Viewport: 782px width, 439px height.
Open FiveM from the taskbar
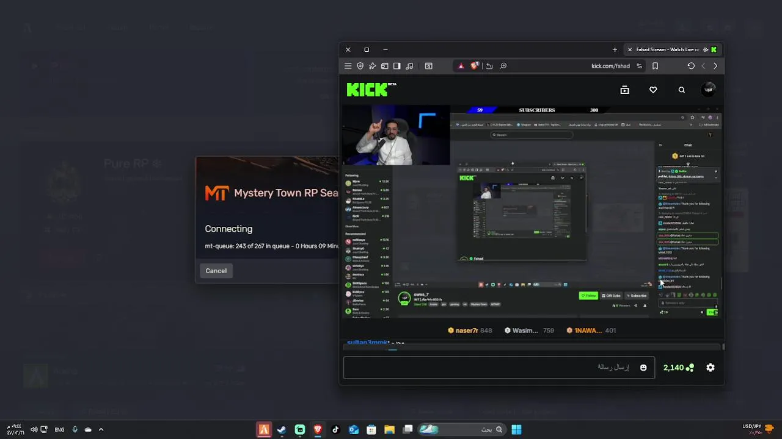[264, 429]
